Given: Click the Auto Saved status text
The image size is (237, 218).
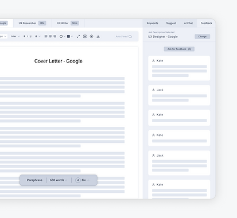Looking at the screenshot, I should (x=122, y=36).
